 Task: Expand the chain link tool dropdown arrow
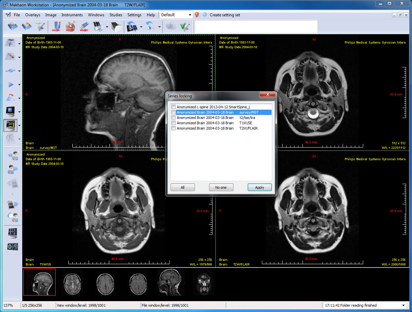click(19, 71)
